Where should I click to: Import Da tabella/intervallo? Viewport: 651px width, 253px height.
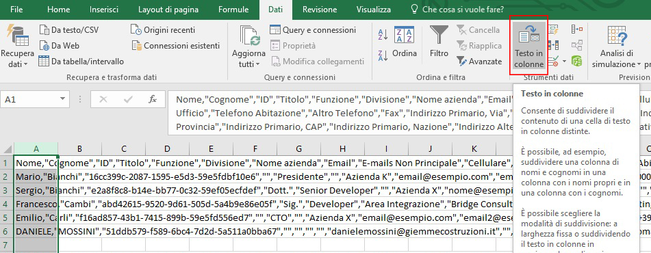(81, 62)
